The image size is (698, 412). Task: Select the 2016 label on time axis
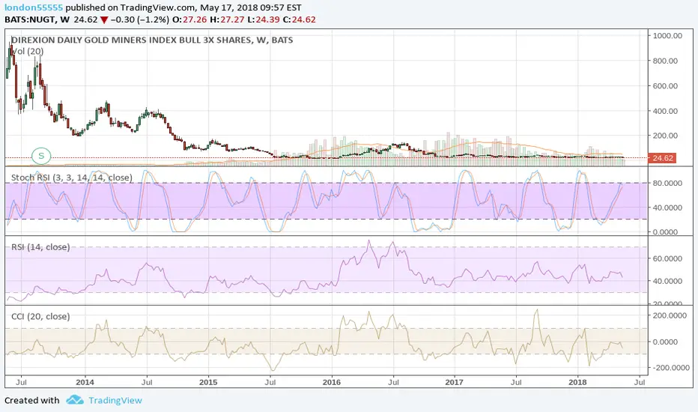tap(331, 382)
